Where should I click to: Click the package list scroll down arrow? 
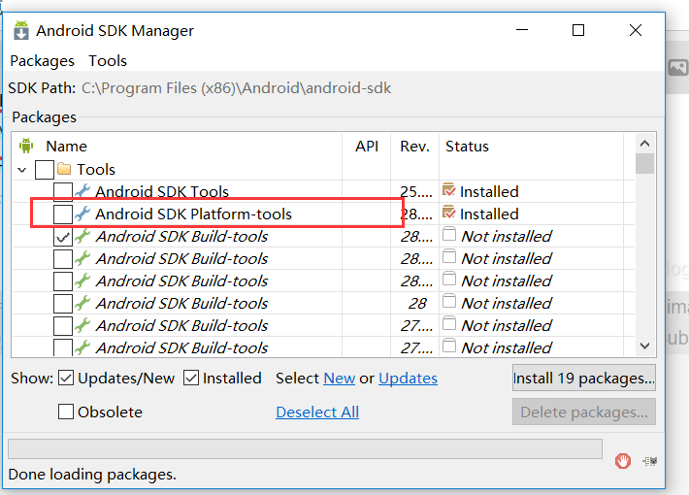click(644, 346)
